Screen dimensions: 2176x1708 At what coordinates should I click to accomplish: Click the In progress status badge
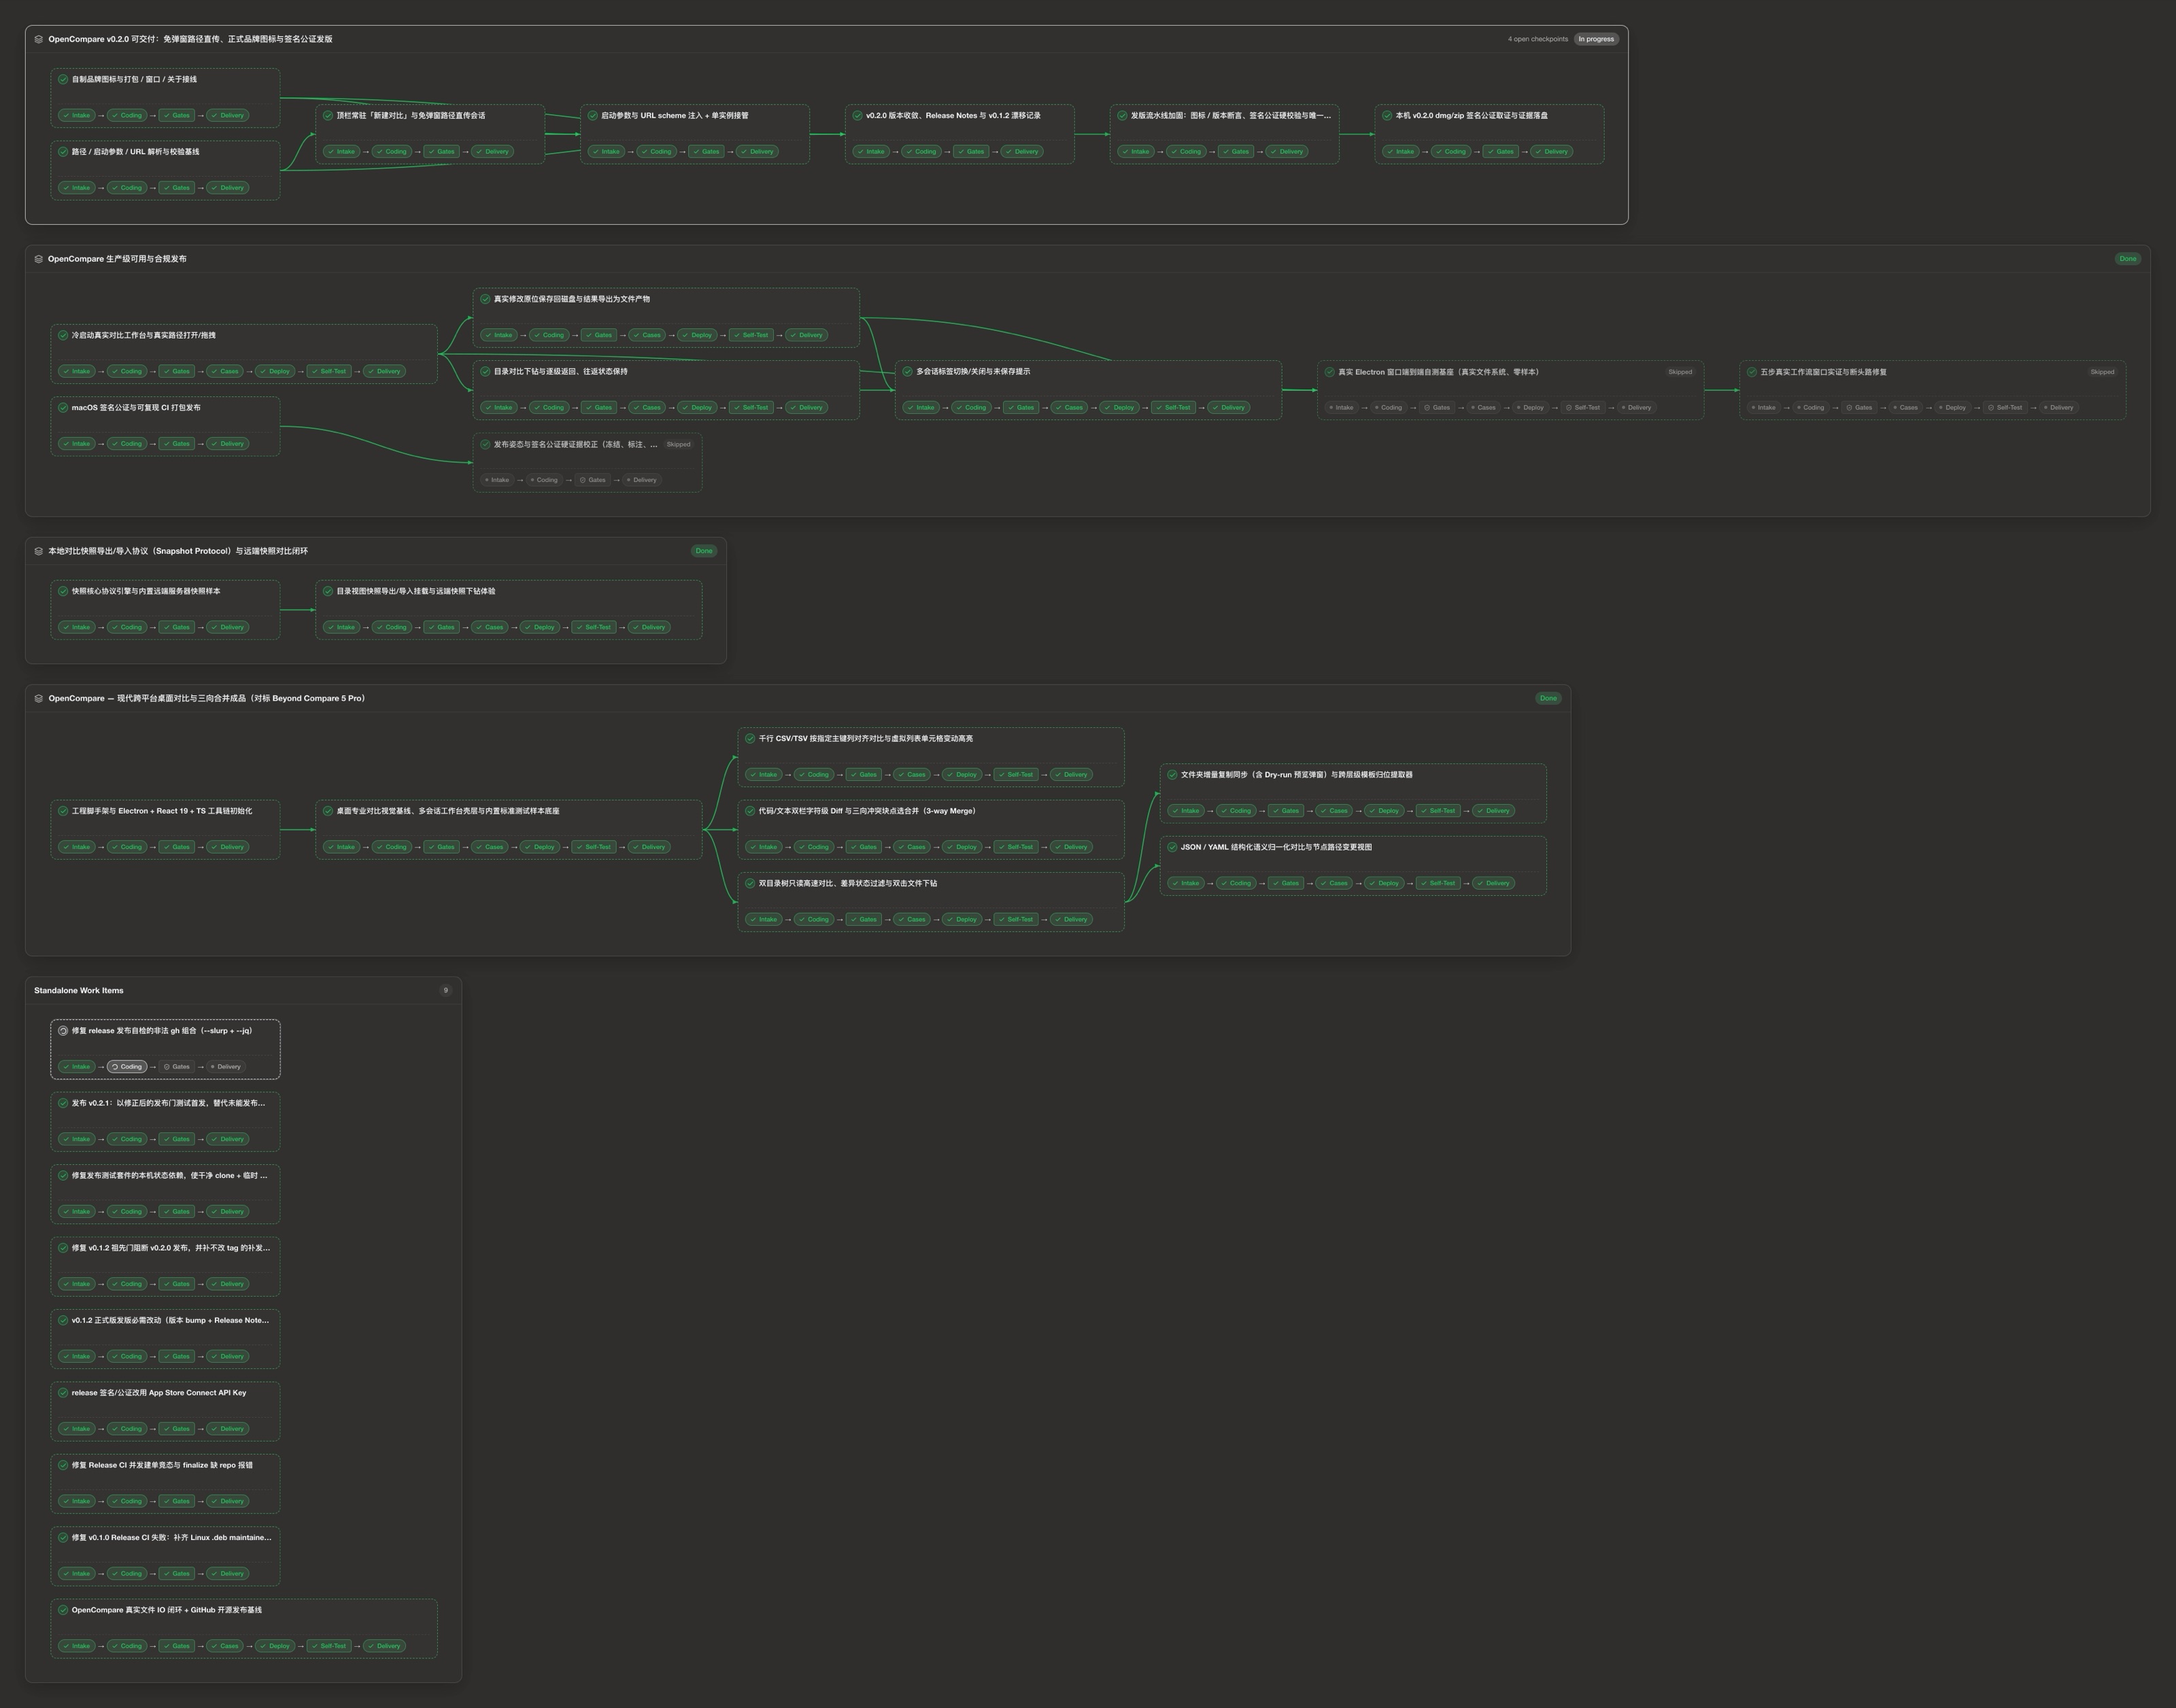point(1596,39)
